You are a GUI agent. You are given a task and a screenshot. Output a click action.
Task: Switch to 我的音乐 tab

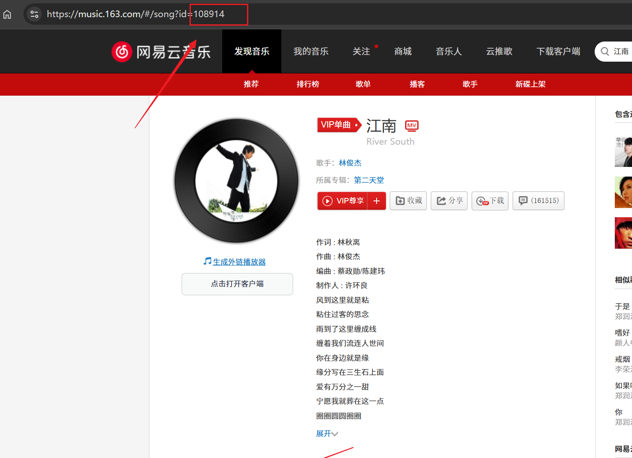(311, 51)
